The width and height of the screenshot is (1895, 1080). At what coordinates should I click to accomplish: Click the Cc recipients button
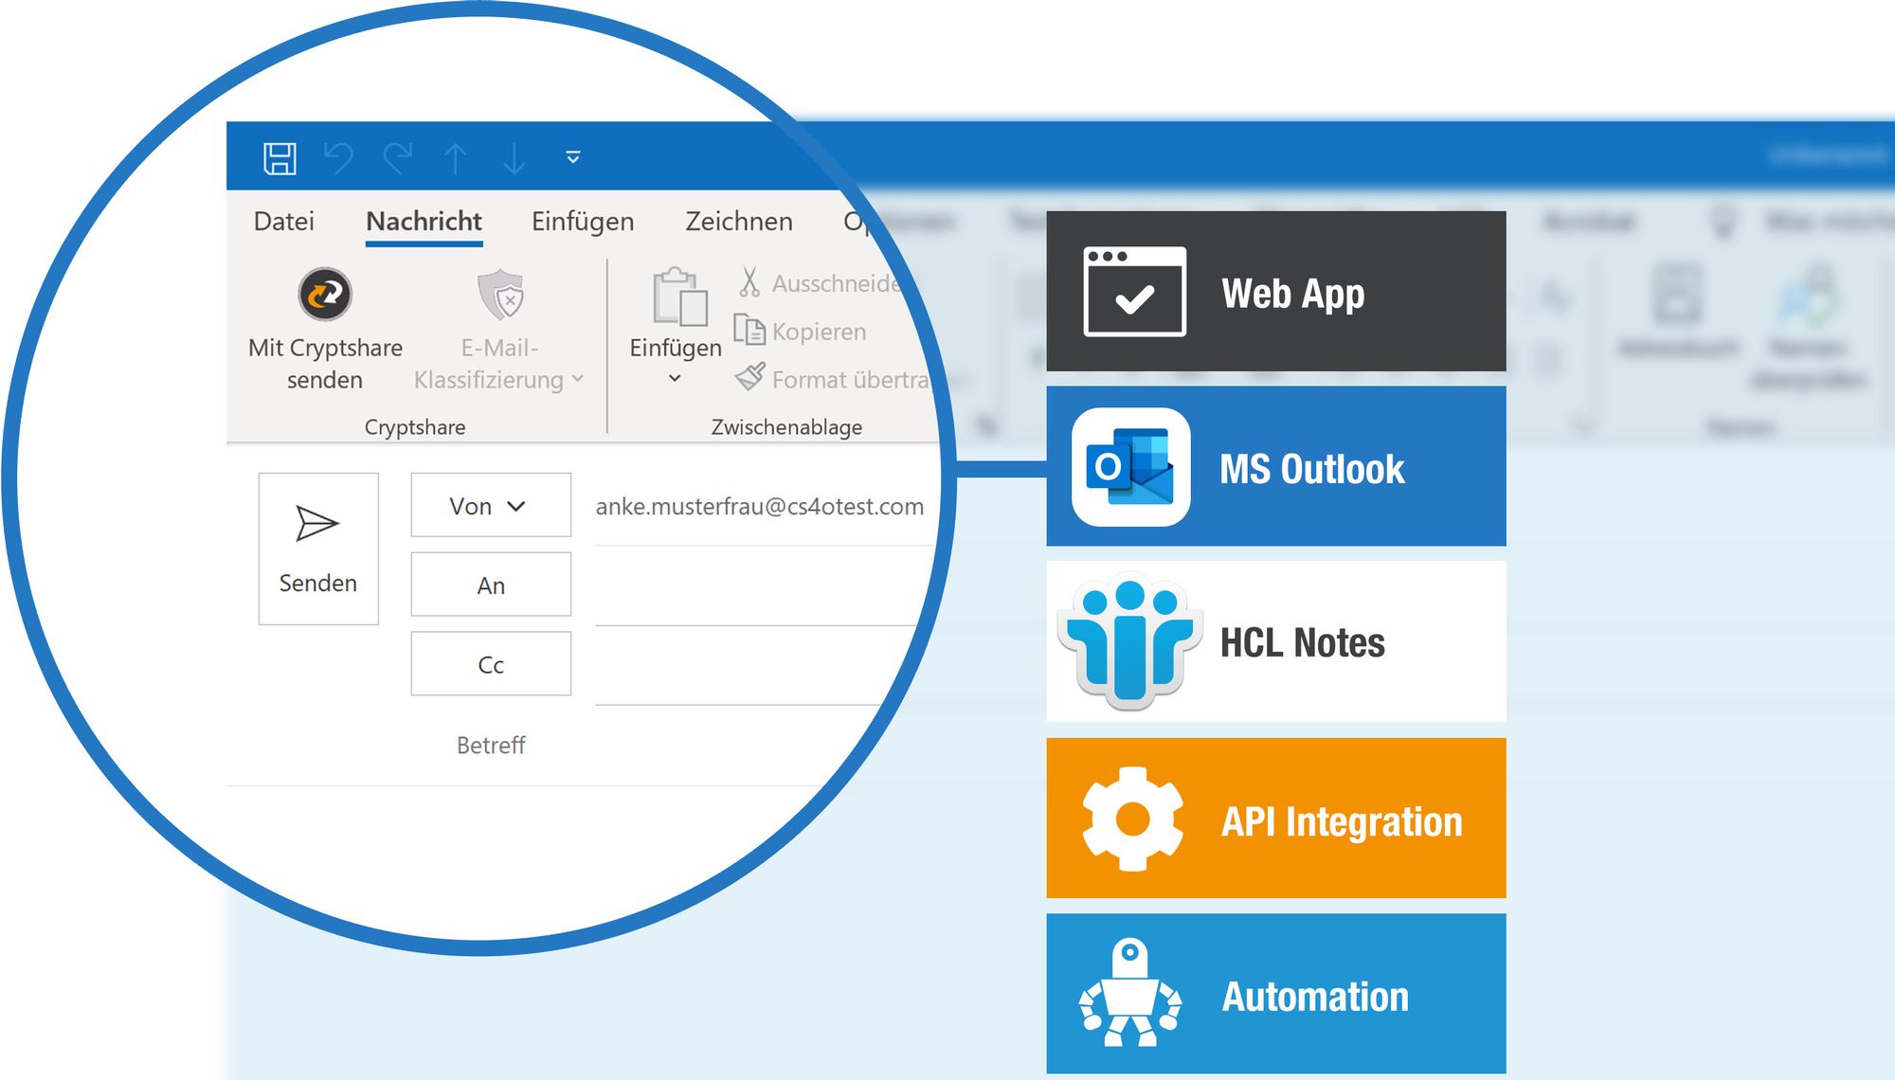[490, 665]
